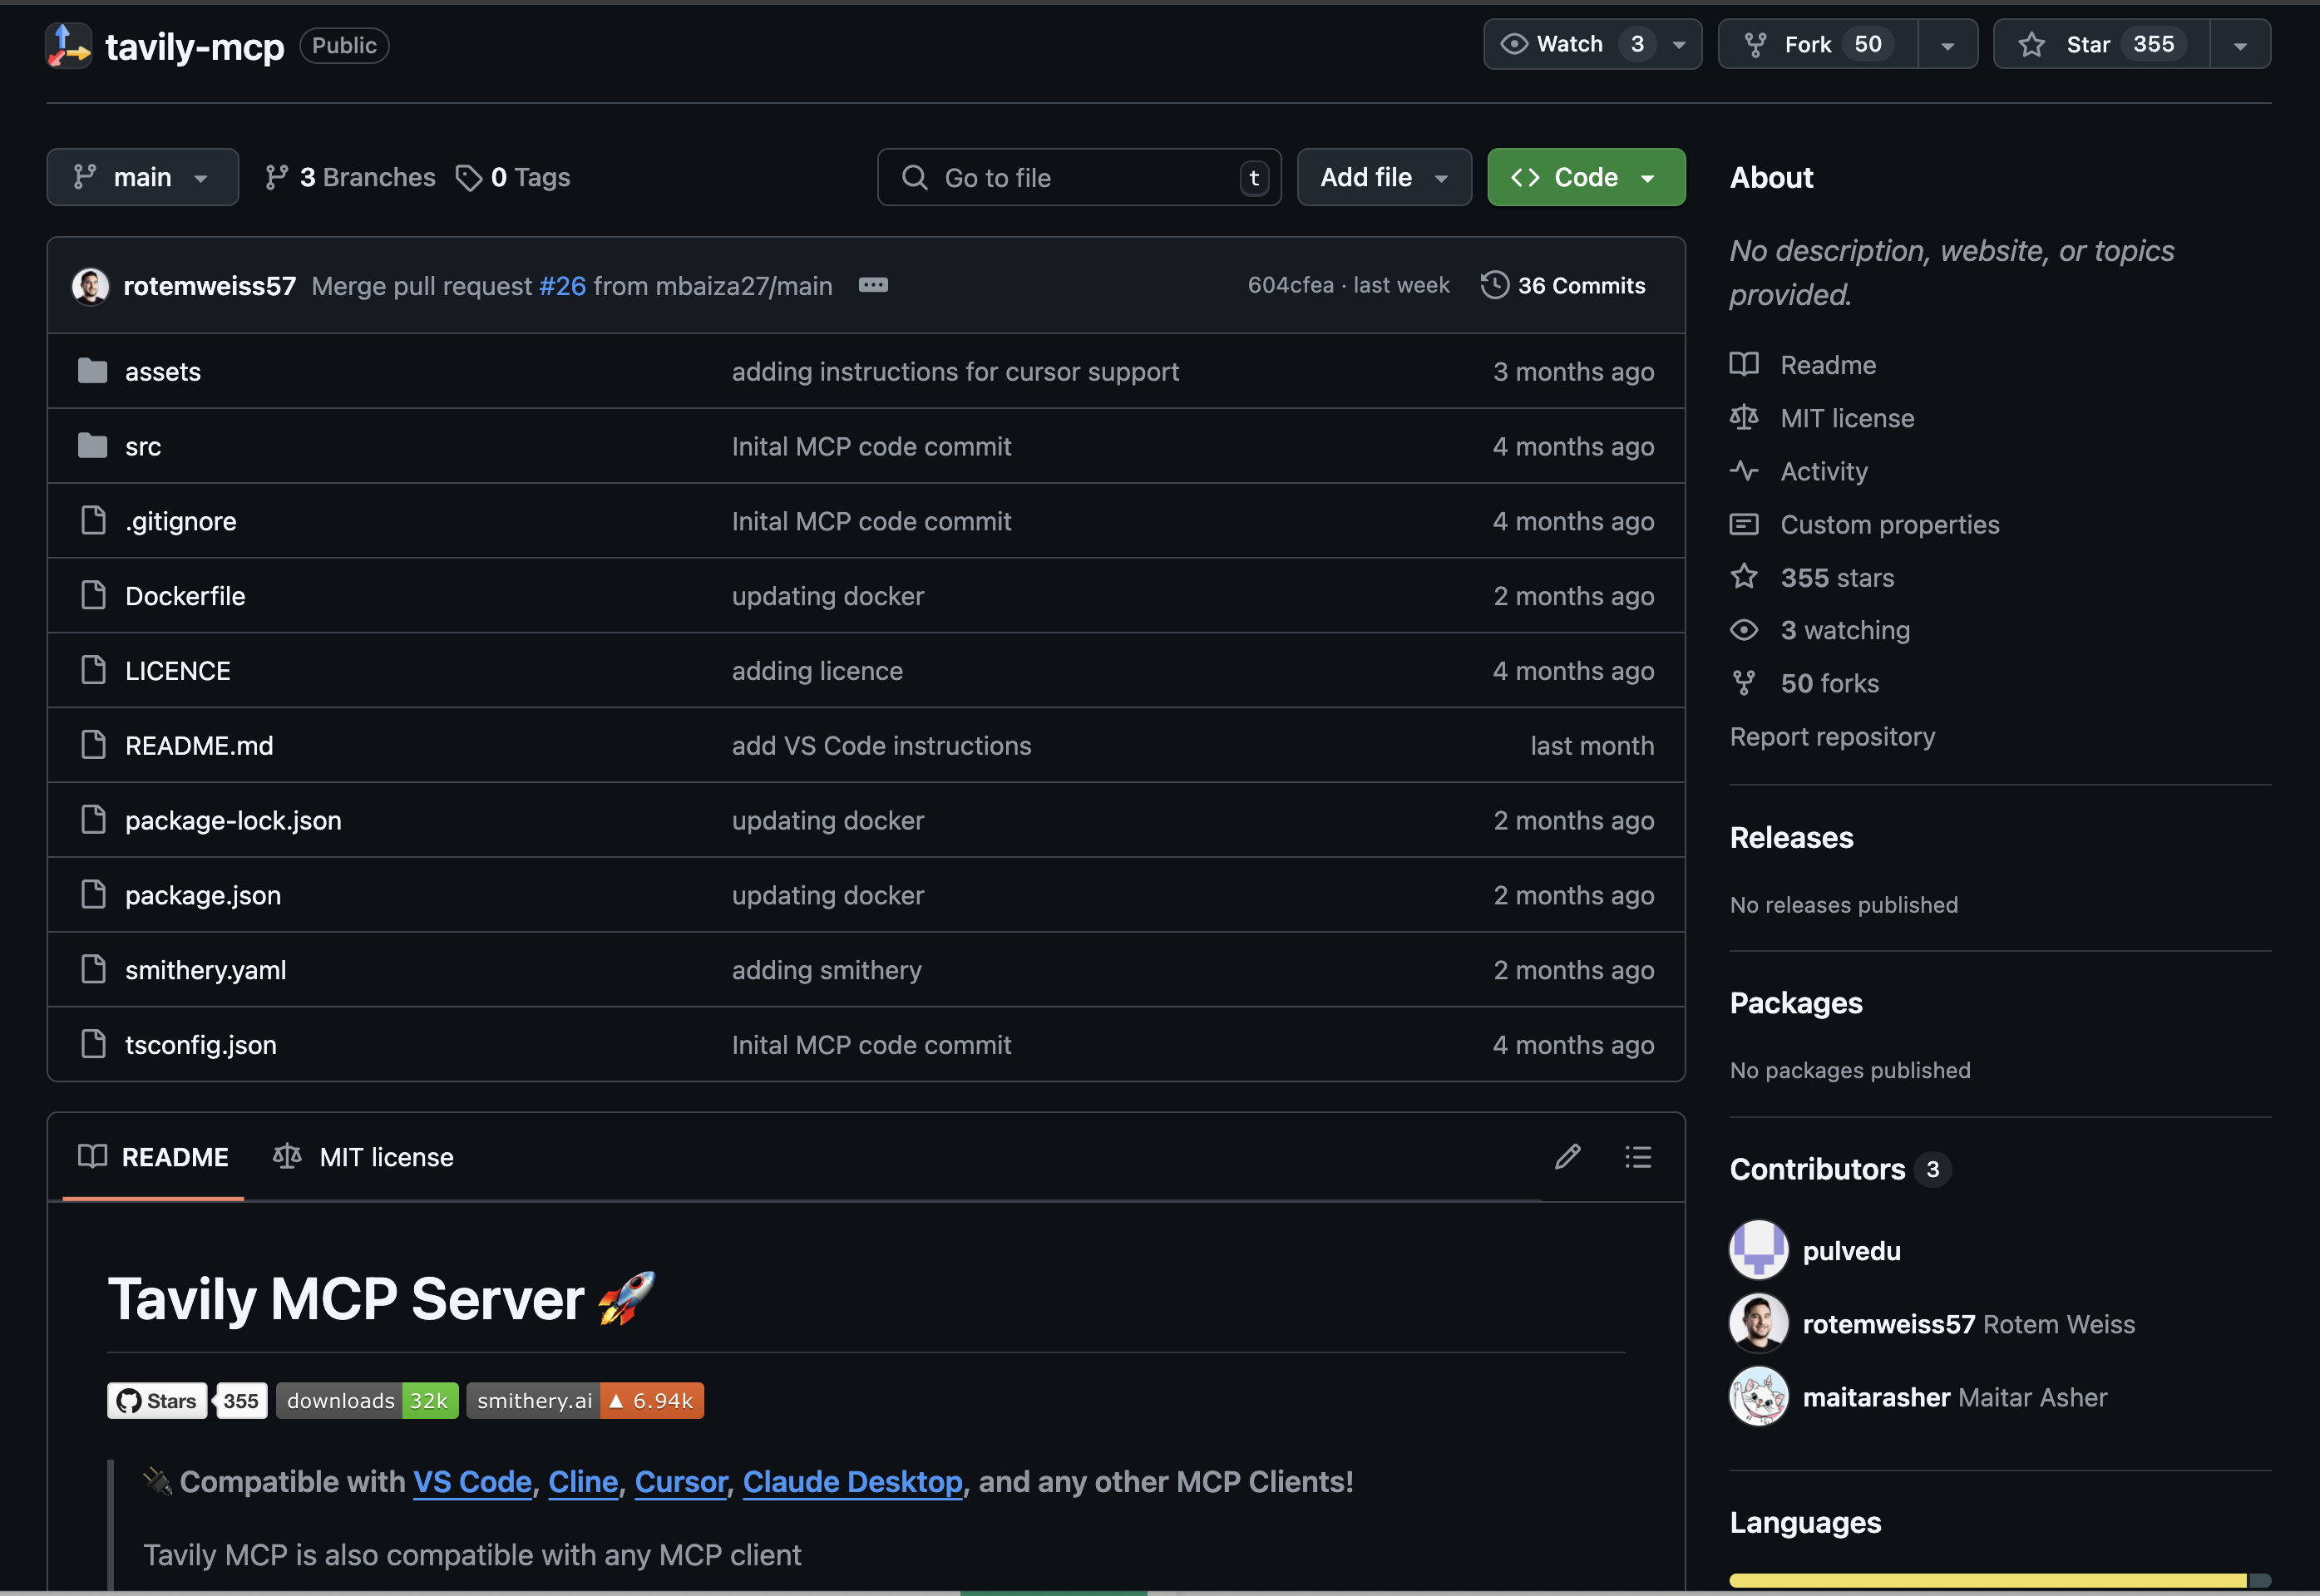
Task: Click the eye icon beside 3 watching
Action: (x=1744, y=630)
